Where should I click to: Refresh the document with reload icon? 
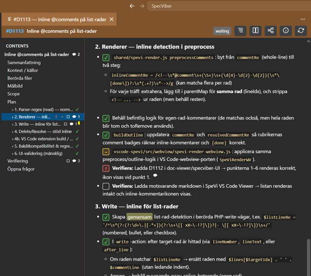coord(301,31)
